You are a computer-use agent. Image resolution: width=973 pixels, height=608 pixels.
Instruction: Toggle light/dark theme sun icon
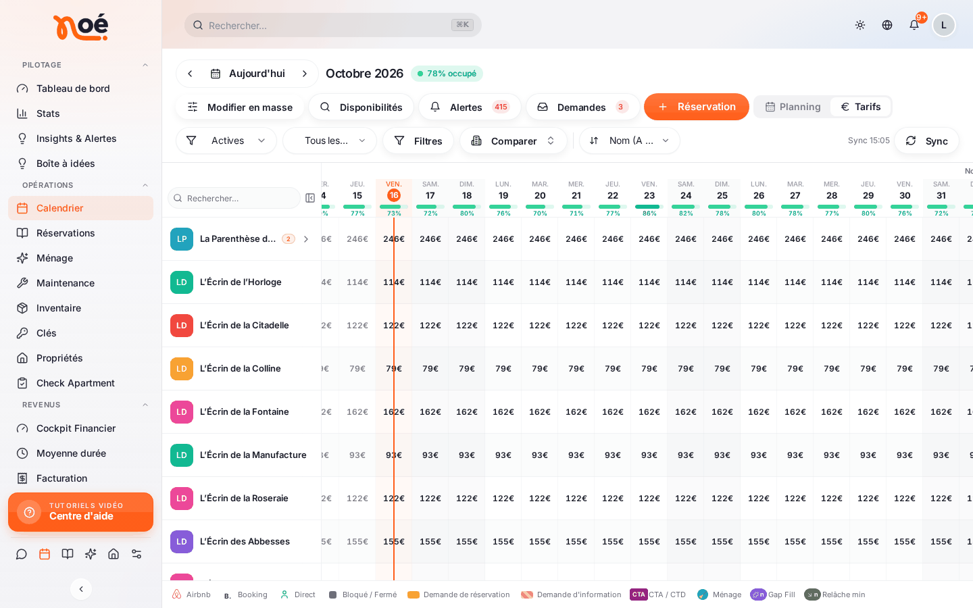[860, 25]
